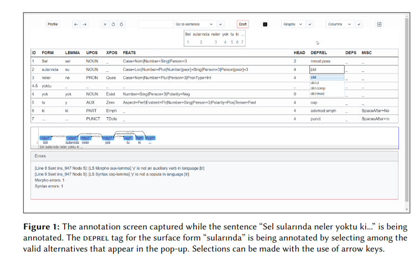Screen dimensions: 420x267
Task: Click the 'cop' DEPREL cell for tu
Action: point(314,102)
